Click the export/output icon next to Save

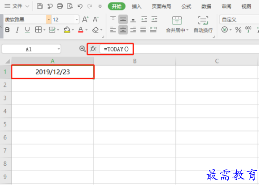click(x=50, y=6)
